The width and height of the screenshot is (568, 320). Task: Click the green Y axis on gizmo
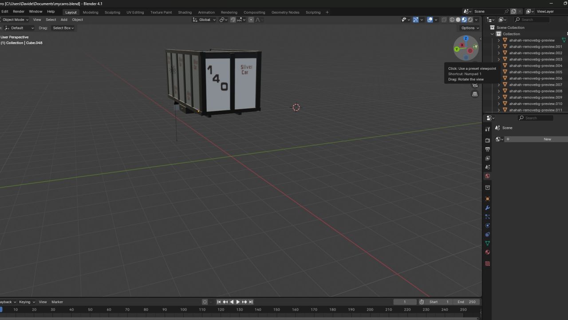pyautogui.click(x=457, y=49)
